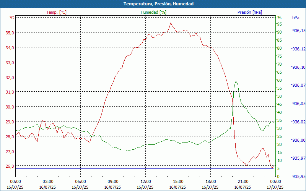The width and height of the screenshot is (306, 191).
Task: Click the highest peak of the green humidity curve
Action: click(236, 81)
